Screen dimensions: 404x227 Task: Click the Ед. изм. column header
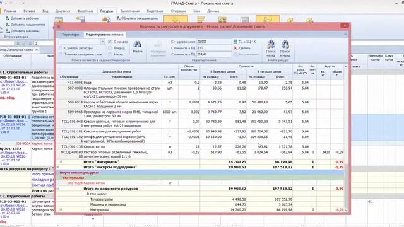click(170, 77)
